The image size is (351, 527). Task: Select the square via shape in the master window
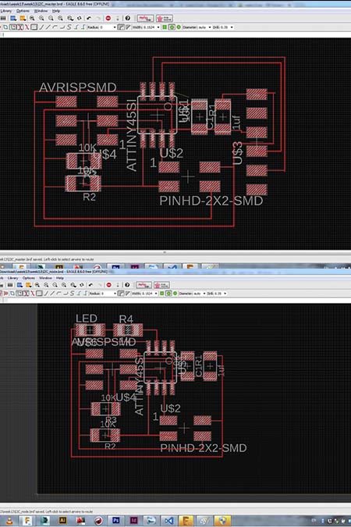(165, 27)
